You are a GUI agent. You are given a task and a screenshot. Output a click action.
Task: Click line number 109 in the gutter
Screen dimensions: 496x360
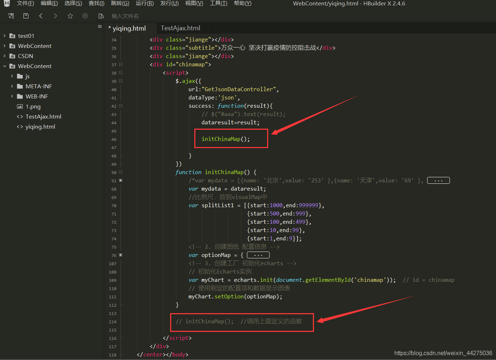(112, 280)
